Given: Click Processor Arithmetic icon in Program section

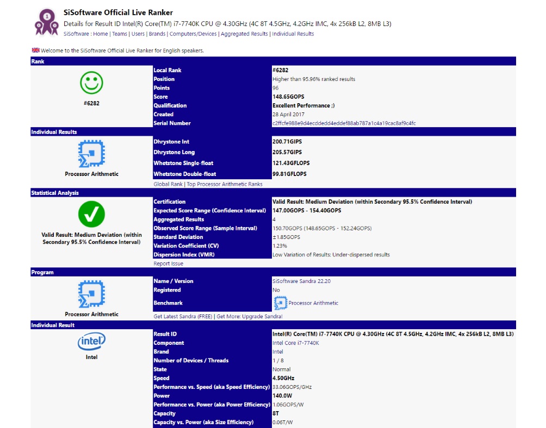Looking at the screenshot, I should [91, 294].
